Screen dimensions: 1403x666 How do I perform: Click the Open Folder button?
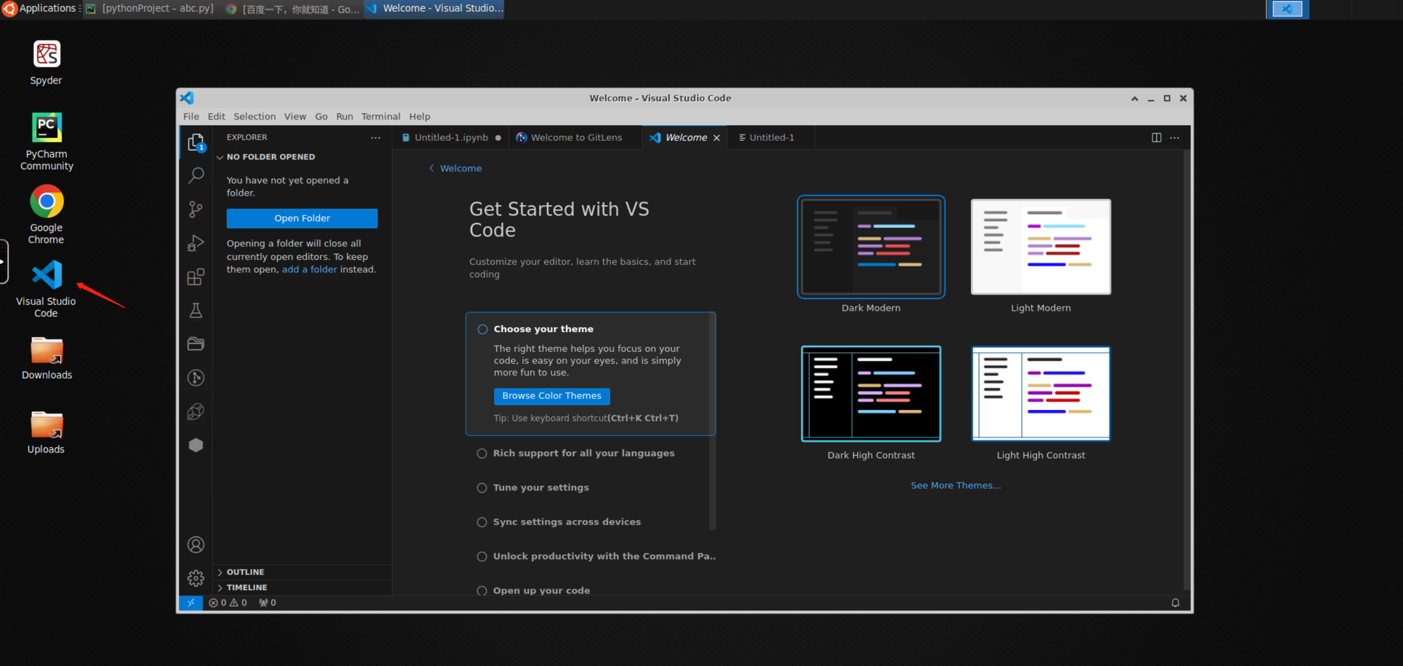tap(302, 218)
